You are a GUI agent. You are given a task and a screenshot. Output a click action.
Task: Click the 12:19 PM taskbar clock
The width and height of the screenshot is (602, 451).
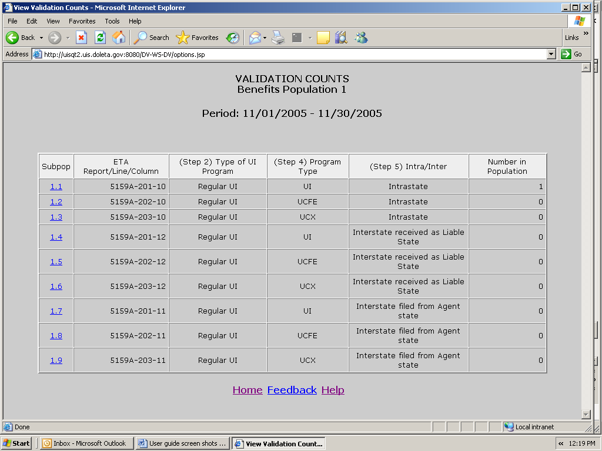(582, 443)
